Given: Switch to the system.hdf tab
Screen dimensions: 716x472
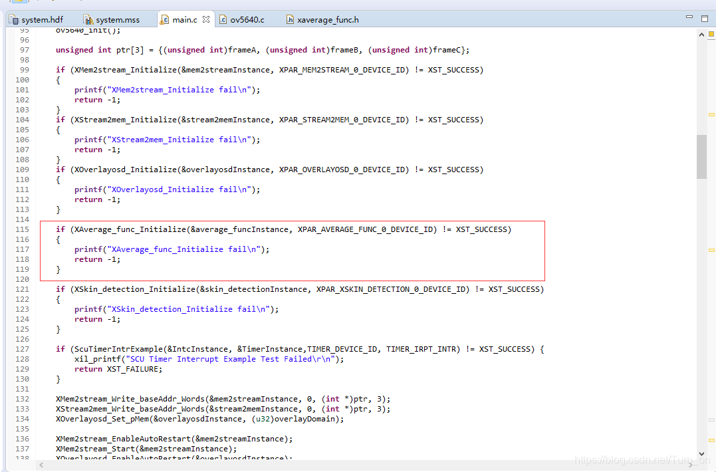Looking at the screenshot, I should [37, 20].
